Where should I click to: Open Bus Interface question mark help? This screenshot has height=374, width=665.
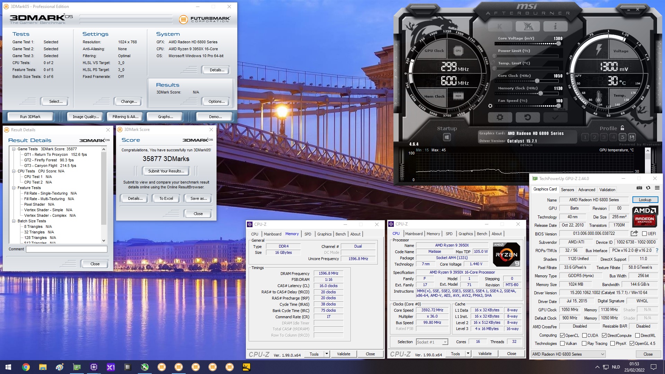(x=657, y=250)
